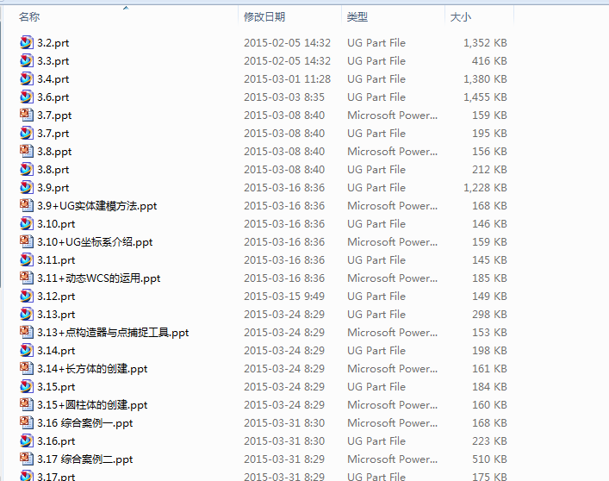Click the date 2015-03-15 9:49
The height and width of the screenshot is (481, 609).
pyautogui.click(x=284, y=296)
